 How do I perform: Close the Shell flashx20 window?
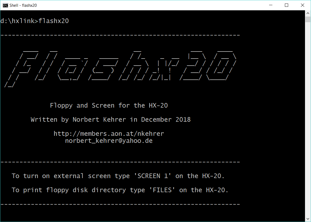pyautogui.click(x=303, y=5)
